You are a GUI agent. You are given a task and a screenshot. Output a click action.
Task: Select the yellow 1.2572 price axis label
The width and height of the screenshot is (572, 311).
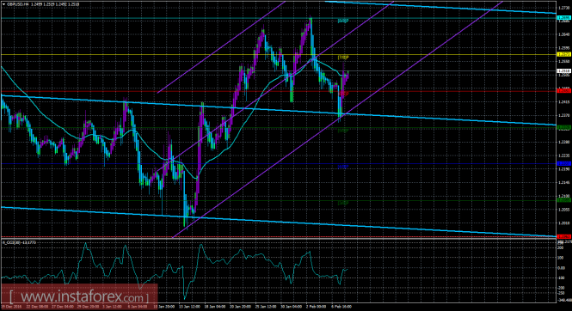click(563, 54)
